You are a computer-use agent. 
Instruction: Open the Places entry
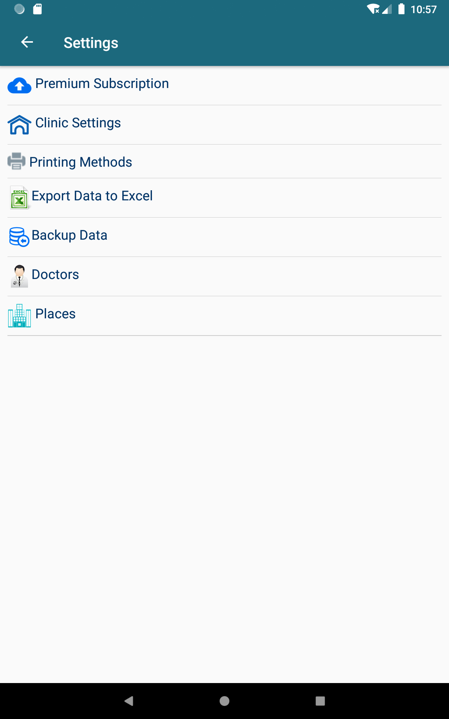(55, 314)
